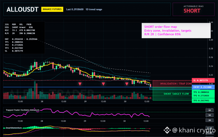Click the INVALIDATION / TRAP ZONE label
Viewport: 218px width, 137px height.
tap(176, 84)
